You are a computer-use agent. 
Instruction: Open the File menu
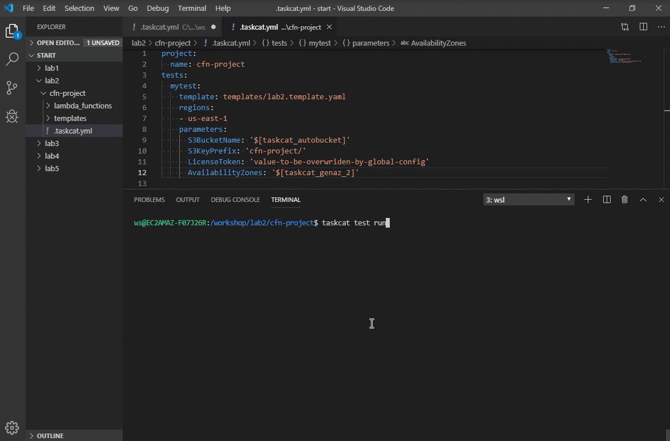(28, 8)
